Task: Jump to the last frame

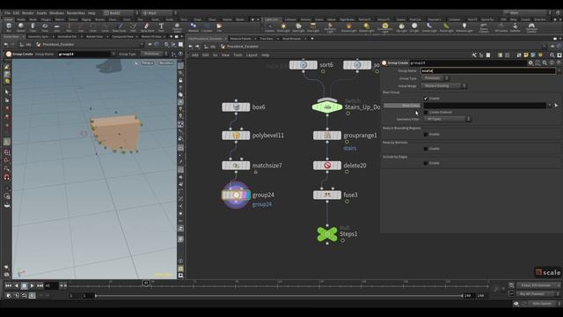Action: point(40,285)
